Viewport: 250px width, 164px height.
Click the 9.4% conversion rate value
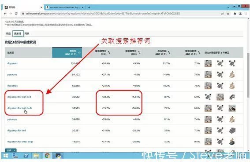(197, 142)
